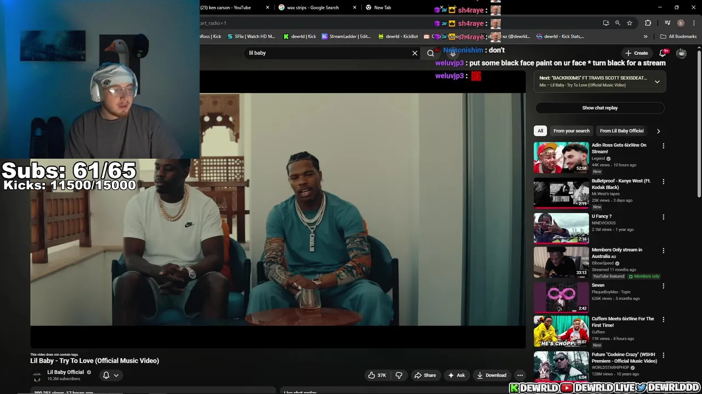Open the Lil Baby Official channel avatar

37,375
